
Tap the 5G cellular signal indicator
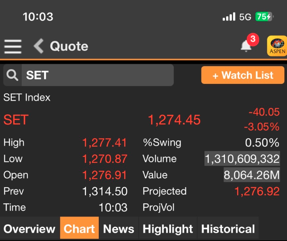click(237, 17)
